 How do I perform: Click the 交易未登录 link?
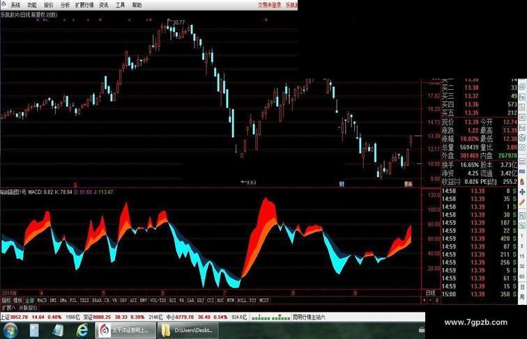[270, 5]
